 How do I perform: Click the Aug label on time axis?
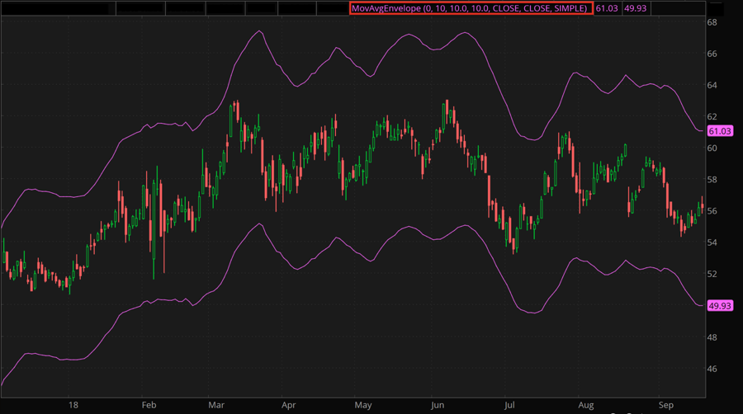(x=585, y=406)
